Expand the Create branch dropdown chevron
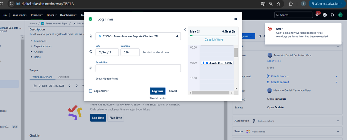The height and width of the screenshot is (140, 347). [336, 76]
